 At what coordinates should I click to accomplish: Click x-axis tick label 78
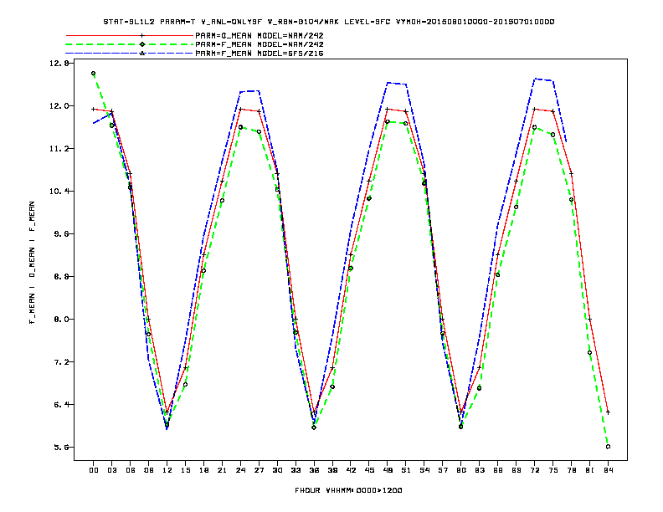[571, 470]
